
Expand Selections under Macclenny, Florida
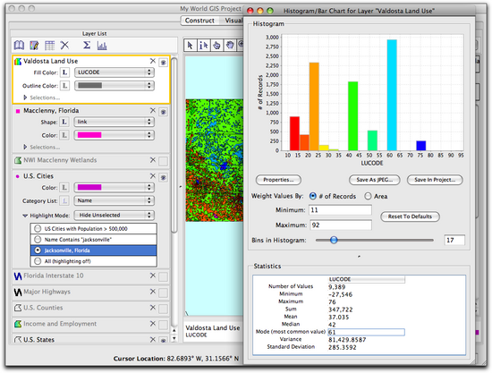pyautogui.click(x=25, y=147)
